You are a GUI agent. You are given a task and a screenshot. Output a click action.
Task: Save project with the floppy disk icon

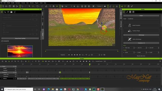(x=10, y=6)
